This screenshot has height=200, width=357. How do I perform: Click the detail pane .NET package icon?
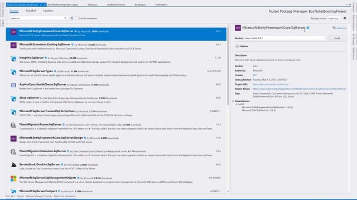pos(238,28)
